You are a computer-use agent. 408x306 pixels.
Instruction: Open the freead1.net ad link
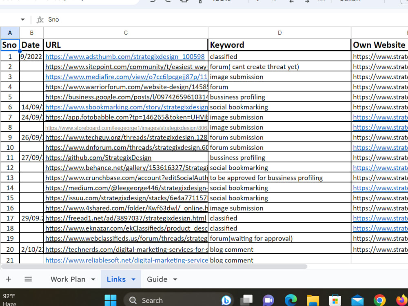point(126,218)
